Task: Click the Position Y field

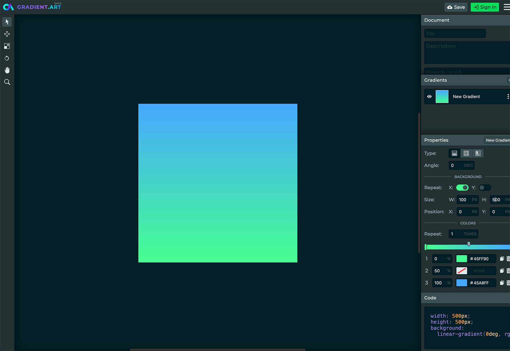Action: point(500,212)
